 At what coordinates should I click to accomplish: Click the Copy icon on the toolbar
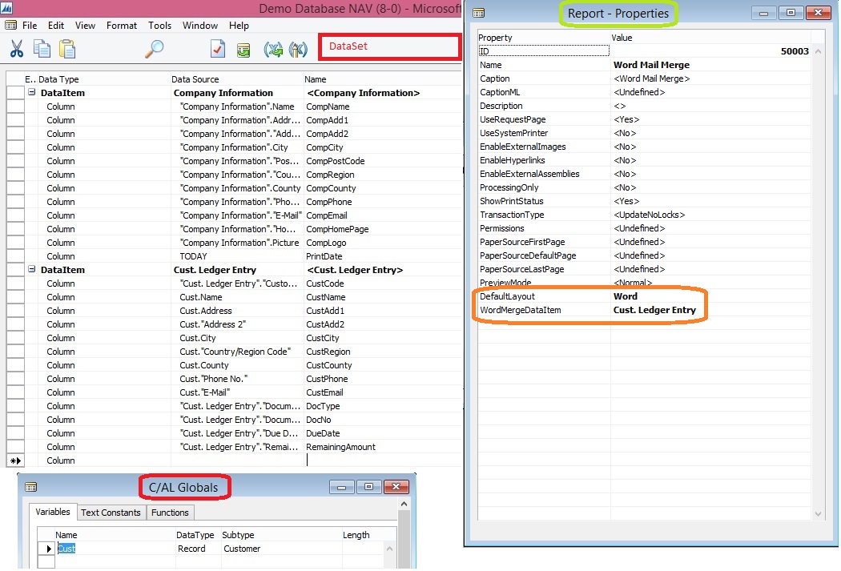[x=41, y=49]
